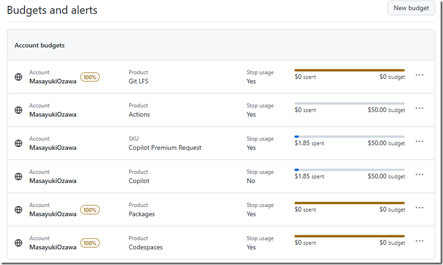
Task: Click the Actions product name
Action: click(139, 114)
